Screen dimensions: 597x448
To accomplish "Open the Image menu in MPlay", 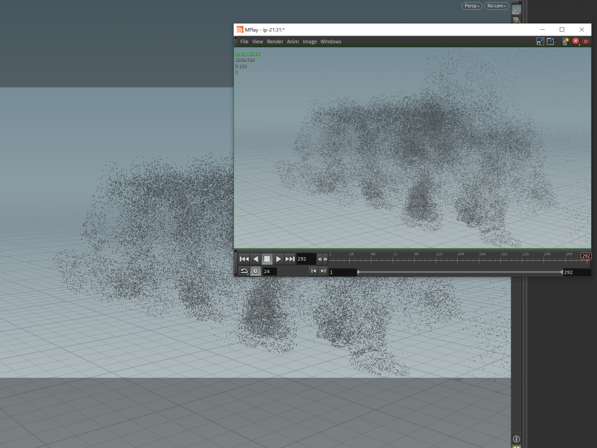I will [x=310, y=41].
